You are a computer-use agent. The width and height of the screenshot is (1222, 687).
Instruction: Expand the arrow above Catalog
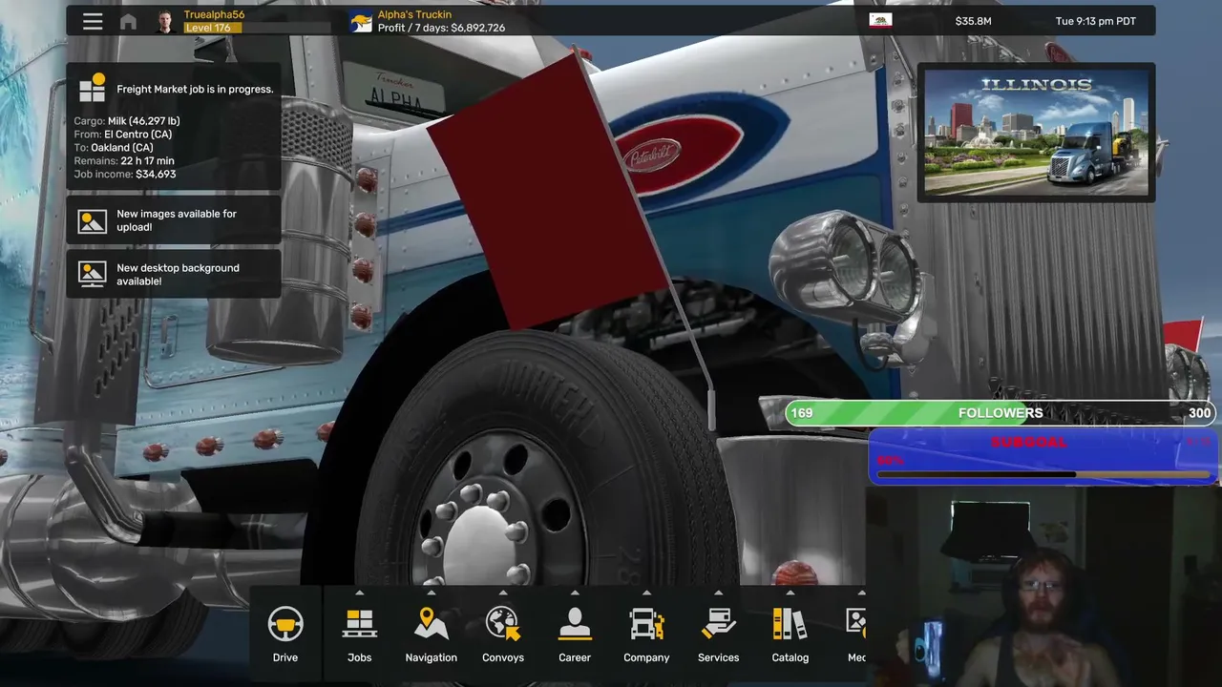(x=790, y=593)
